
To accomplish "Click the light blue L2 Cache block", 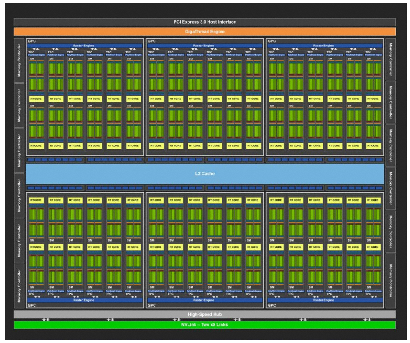I will click(205, 173).
